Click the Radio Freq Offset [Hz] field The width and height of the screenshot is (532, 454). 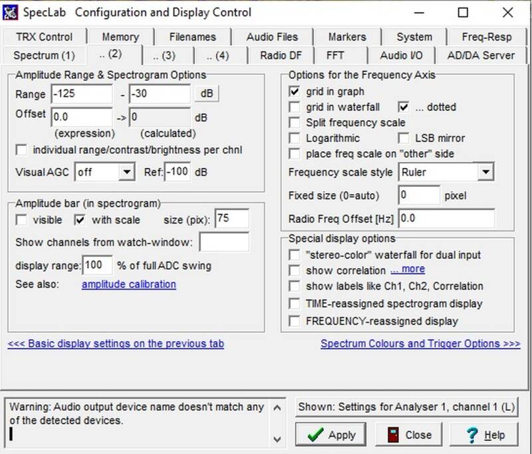(x=446, y=218)
